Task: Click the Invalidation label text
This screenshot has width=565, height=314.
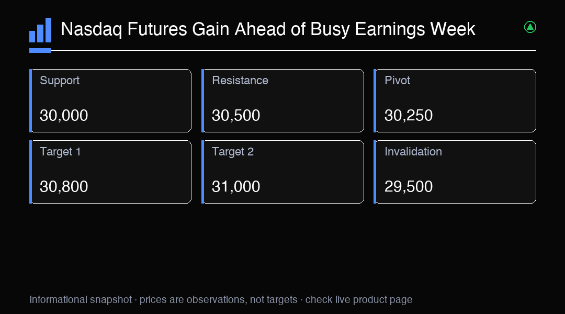Action: 413,151
